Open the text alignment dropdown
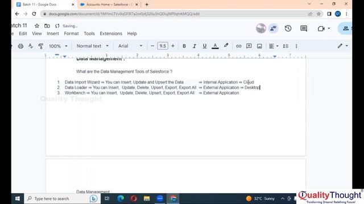 274,46
